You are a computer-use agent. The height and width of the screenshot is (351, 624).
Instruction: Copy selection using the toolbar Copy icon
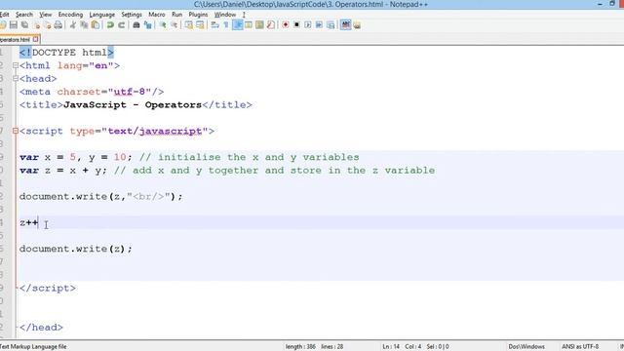click(x=84, y=25)
